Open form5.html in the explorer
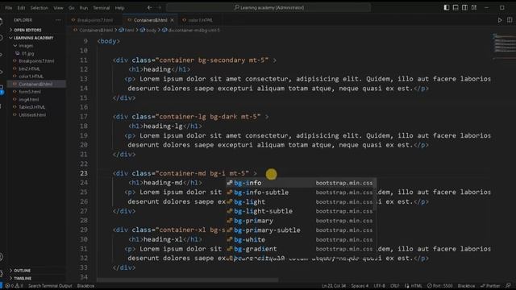Viewport: 516px width, 290px height. [30, 92]
